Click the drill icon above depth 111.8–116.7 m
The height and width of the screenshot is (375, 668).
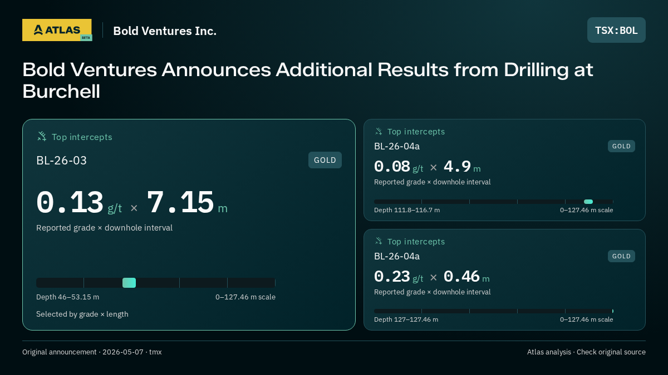379,131
